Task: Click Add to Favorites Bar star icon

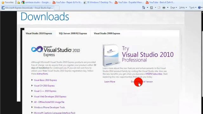Action: point(19,2)
